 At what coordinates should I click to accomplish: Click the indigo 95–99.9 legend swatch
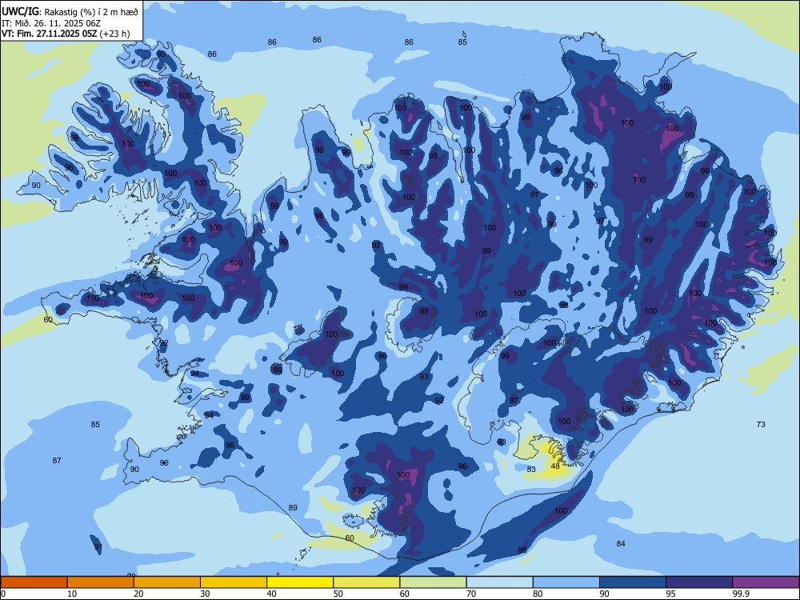click(699, 582)
